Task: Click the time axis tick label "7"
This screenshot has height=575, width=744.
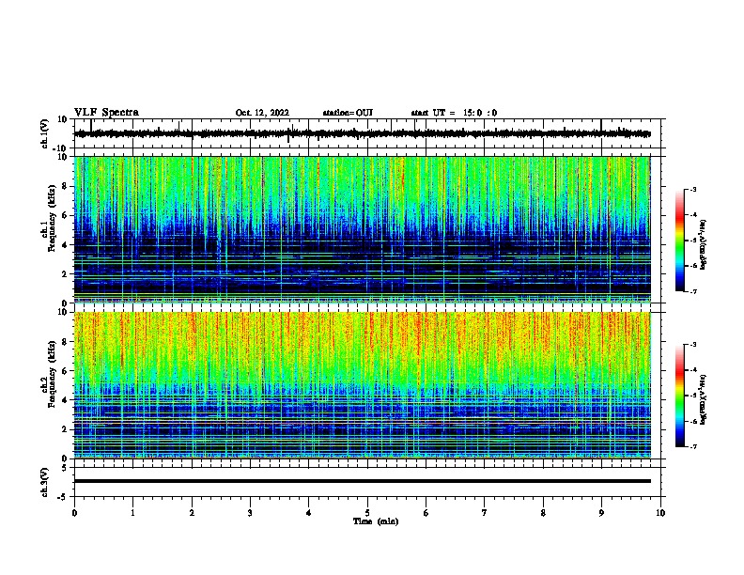Action: (485, 513)
